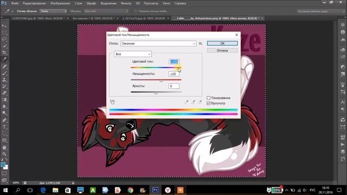This screenshot has width=347, height=195.
Task: Select the Crop tool
Action: tap(4, 53)
